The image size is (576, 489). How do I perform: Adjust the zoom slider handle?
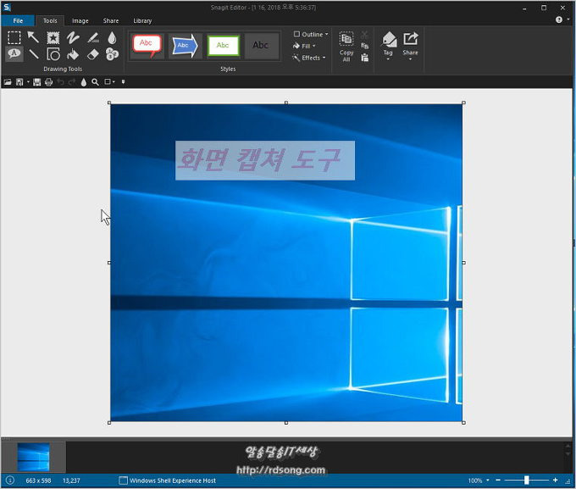point(526,481)
